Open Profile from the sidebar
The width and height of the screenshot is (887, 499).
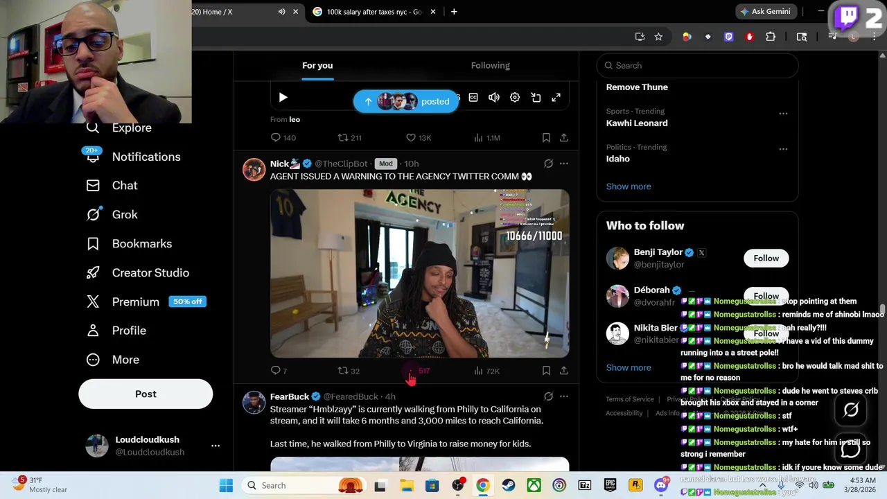click(x=116, y=331)
